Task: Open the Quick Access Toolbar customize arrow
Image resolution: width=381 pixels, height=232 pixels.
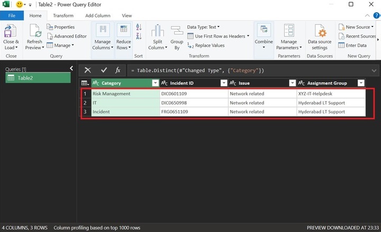Action: point(30,5)
